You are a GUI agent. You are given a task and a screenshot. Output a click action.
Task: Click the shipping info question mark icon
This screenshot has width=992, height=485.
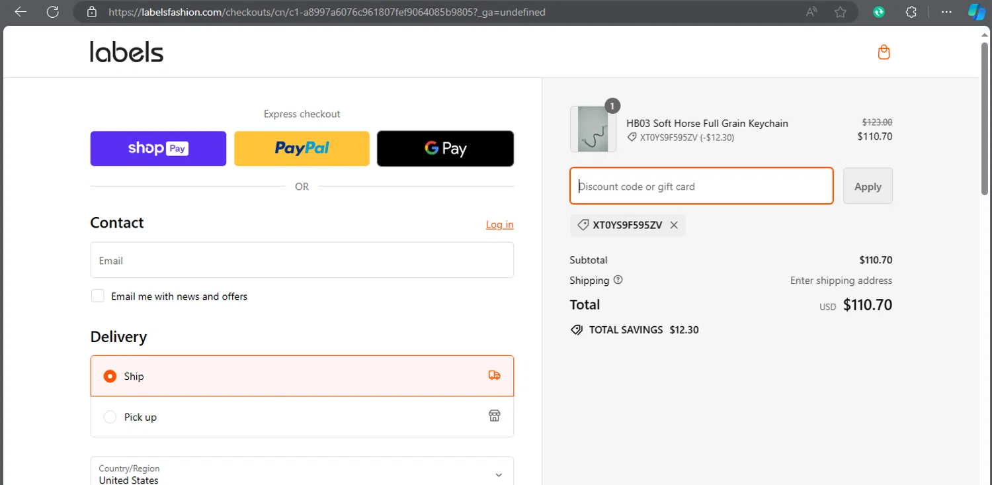(x=618, y=280)
